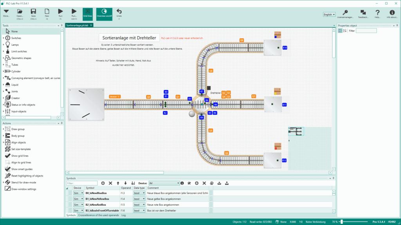Select the B2_IsNewRedBox symbol cell
Image resolution: width=401 pixels, height=225 pixels.
[x=102, y=205]
